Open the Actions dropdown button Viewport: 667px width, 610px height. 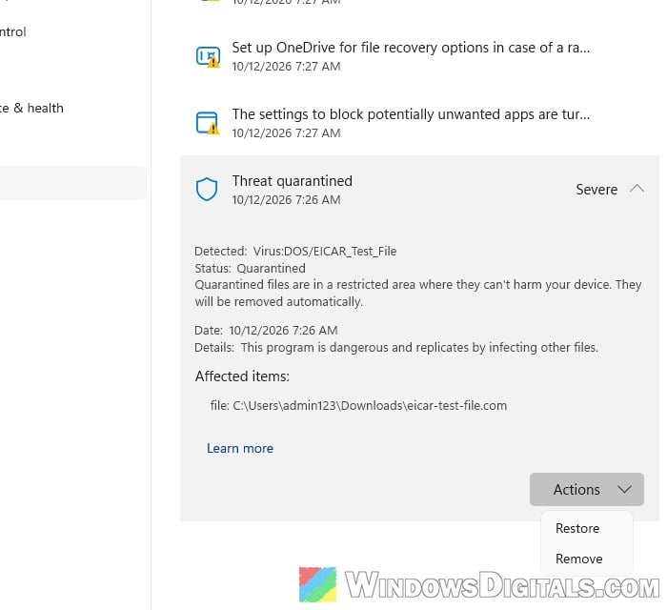(x=587, y=489)
